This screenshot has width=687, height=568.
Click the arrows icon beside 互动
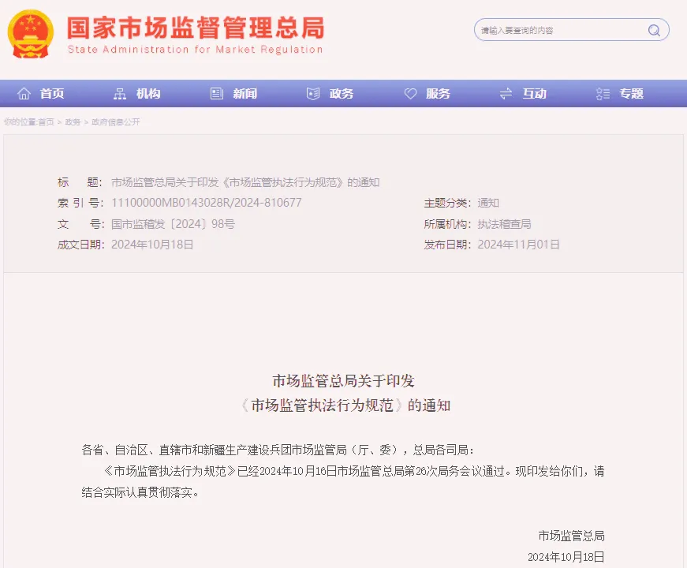(506, 93)
